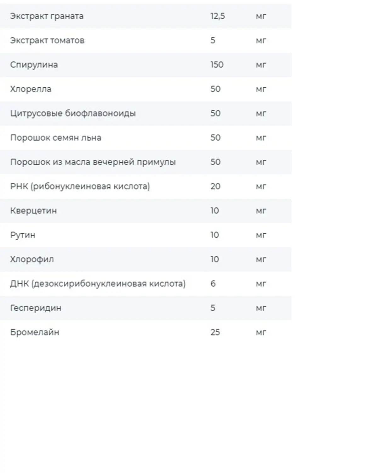This screenshot has height=473, width=378.
Task: Click the Рутин row label
Action: (x=23, y=235)
